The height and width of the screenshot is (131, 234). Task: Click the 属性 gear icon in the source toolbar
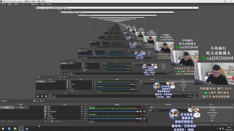click(34, 101)
